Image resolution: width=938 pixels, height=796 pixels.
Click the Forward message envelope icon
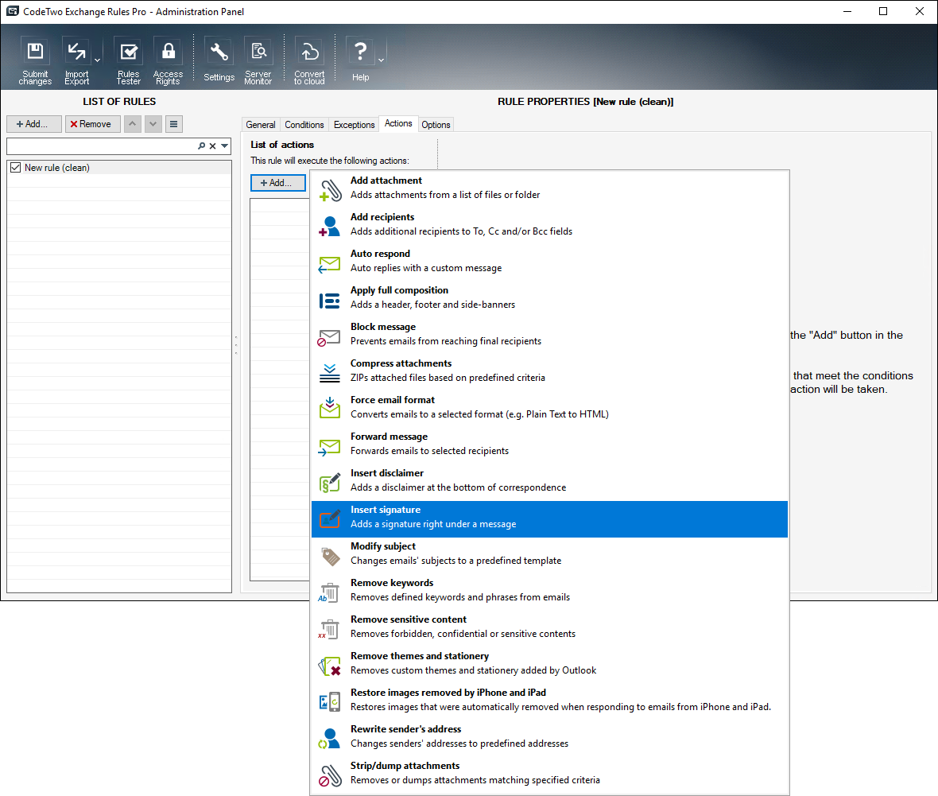330,446
